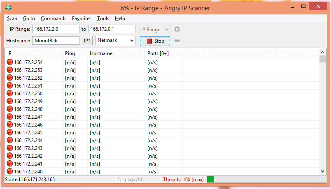Click the red status dot for 166.172.2.248
The width and height of the screenshot is (331, 189).
[x=10, y=109]
